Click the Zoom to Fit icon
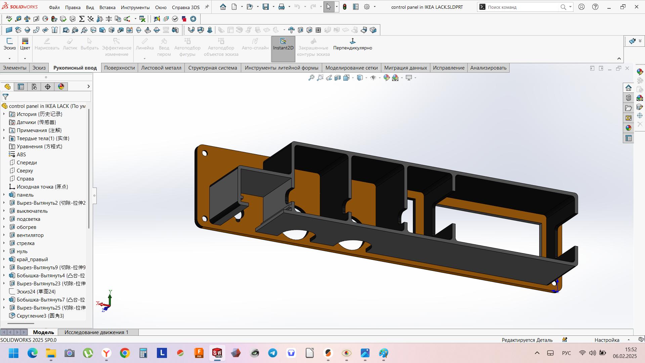The height and width of the screenshot is (363, 645). point(311,78)
